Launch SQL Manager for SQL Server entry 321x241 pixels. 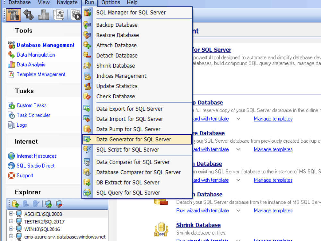137,13
